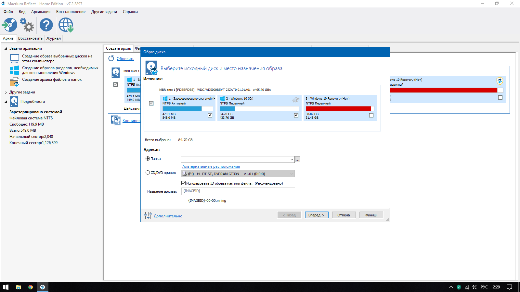Image resolution: width=520 pixels, height=292 pixels.
Task: Click the advanced options sliders icon
Action: click(x=148, y=216)
